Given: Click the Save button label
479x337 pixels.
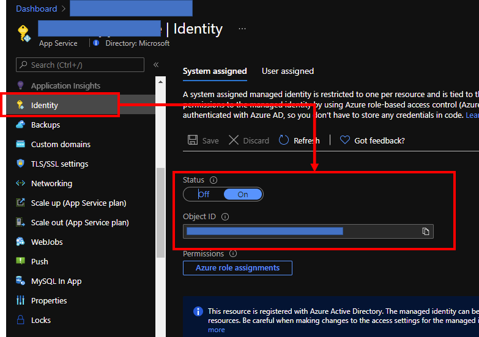Looking at the screenshot, I should coord(210,140).
